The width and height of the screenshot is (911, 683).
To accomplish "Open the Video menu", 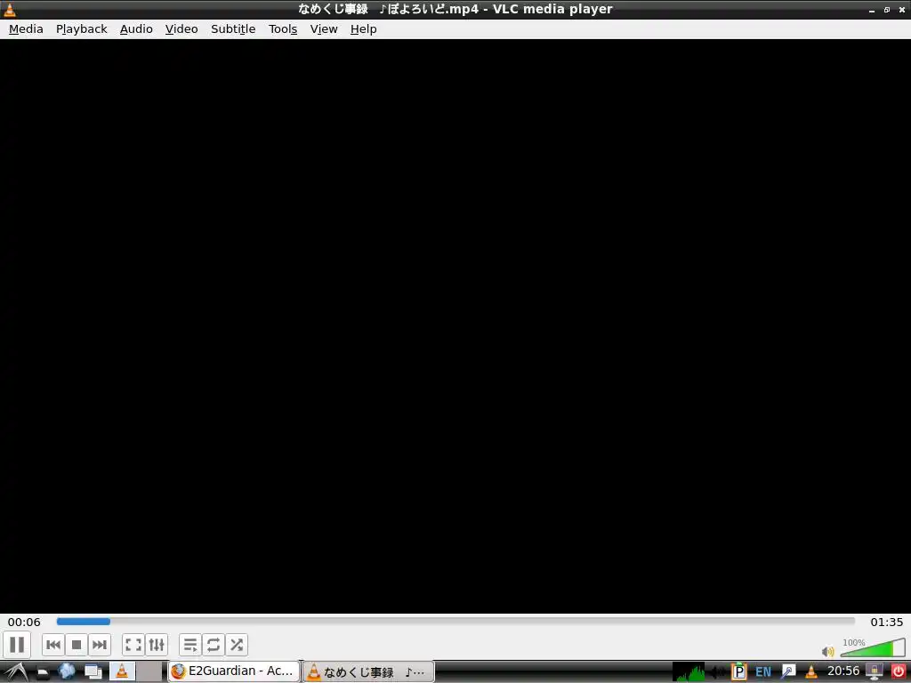I will click(x=181, y=29).
